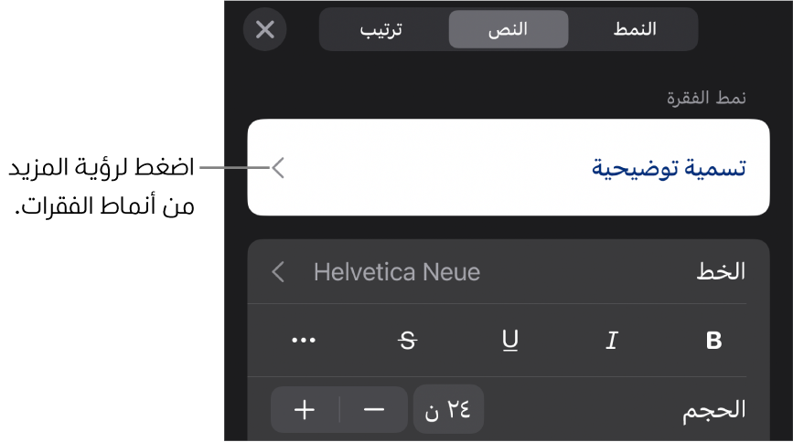This screenshot has height=442, width=793.
Task: Select the النص tab
Action: pyautogui.click(x=509, y=30)
